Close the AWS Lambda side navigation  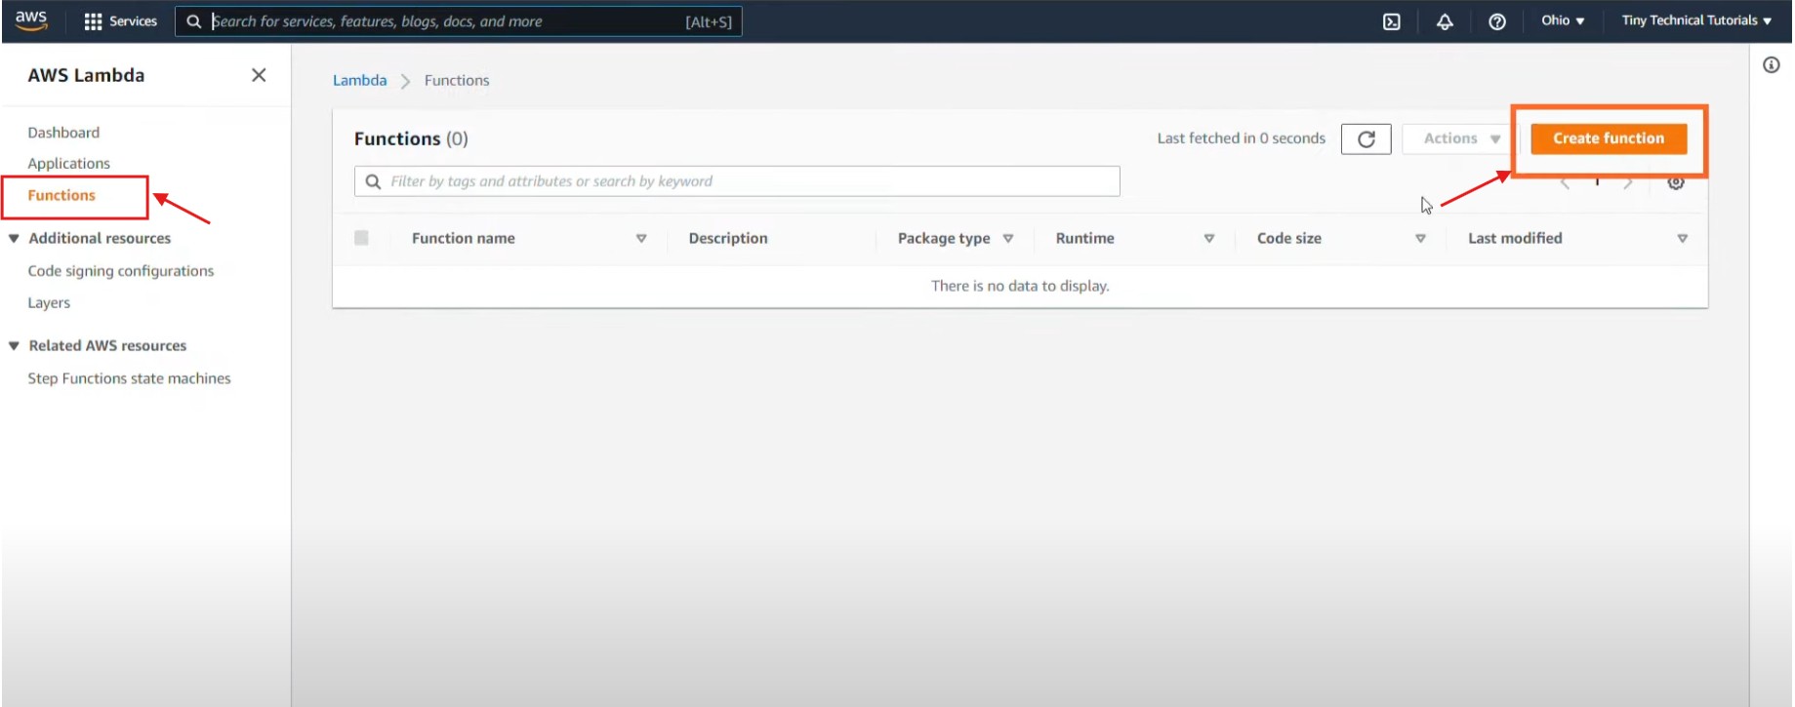[x=259, y=75]
